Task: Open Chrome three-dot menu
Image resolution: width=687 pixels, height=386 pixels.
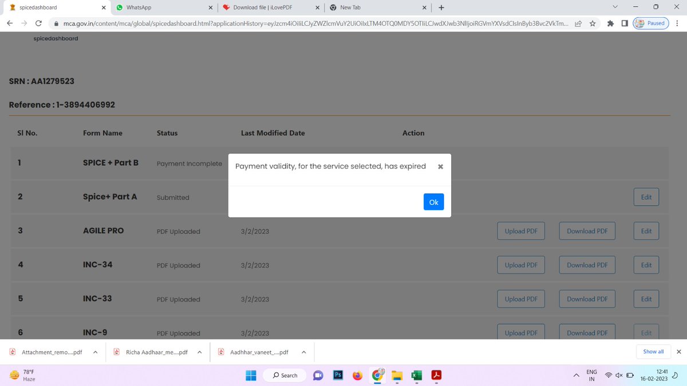Action: coord(678,23)
